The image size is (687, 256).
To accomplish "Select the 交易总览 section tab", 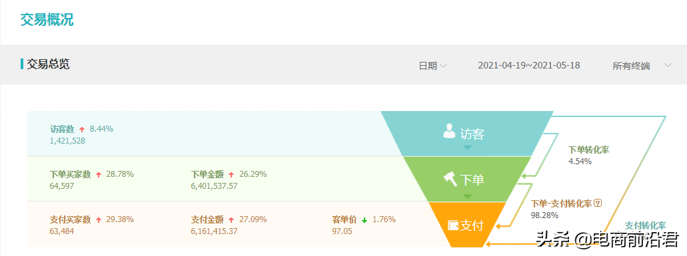I will (48, 64).
